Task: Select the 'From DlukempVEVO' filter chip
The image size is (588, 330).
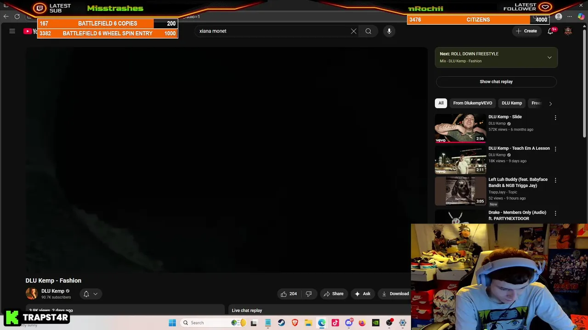Action: (473, 103)
